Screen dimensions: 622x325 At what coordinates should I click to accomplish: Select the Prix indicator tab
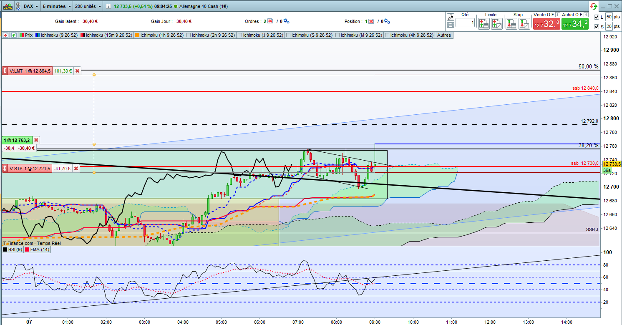click(x=26, y=35)
